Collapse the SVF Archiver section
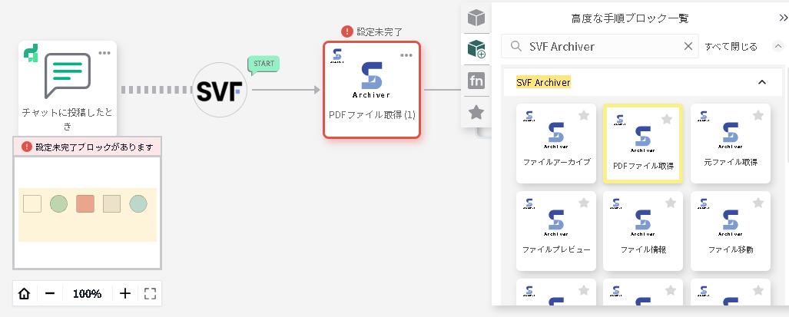789x317 pixels. pos(762,82)
